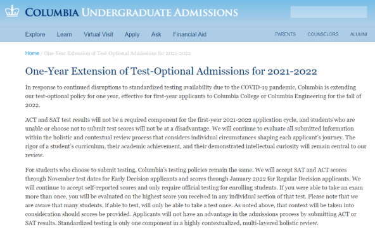Click the paragraph starting 'In response to'

[193, 96]
